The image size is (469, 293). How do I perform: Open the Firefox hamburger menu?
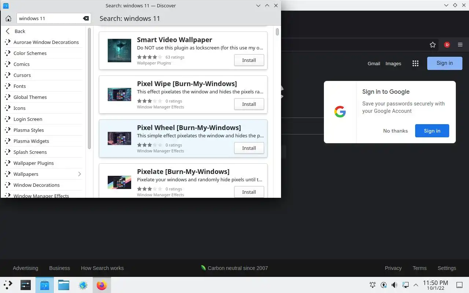click(460, 45)
